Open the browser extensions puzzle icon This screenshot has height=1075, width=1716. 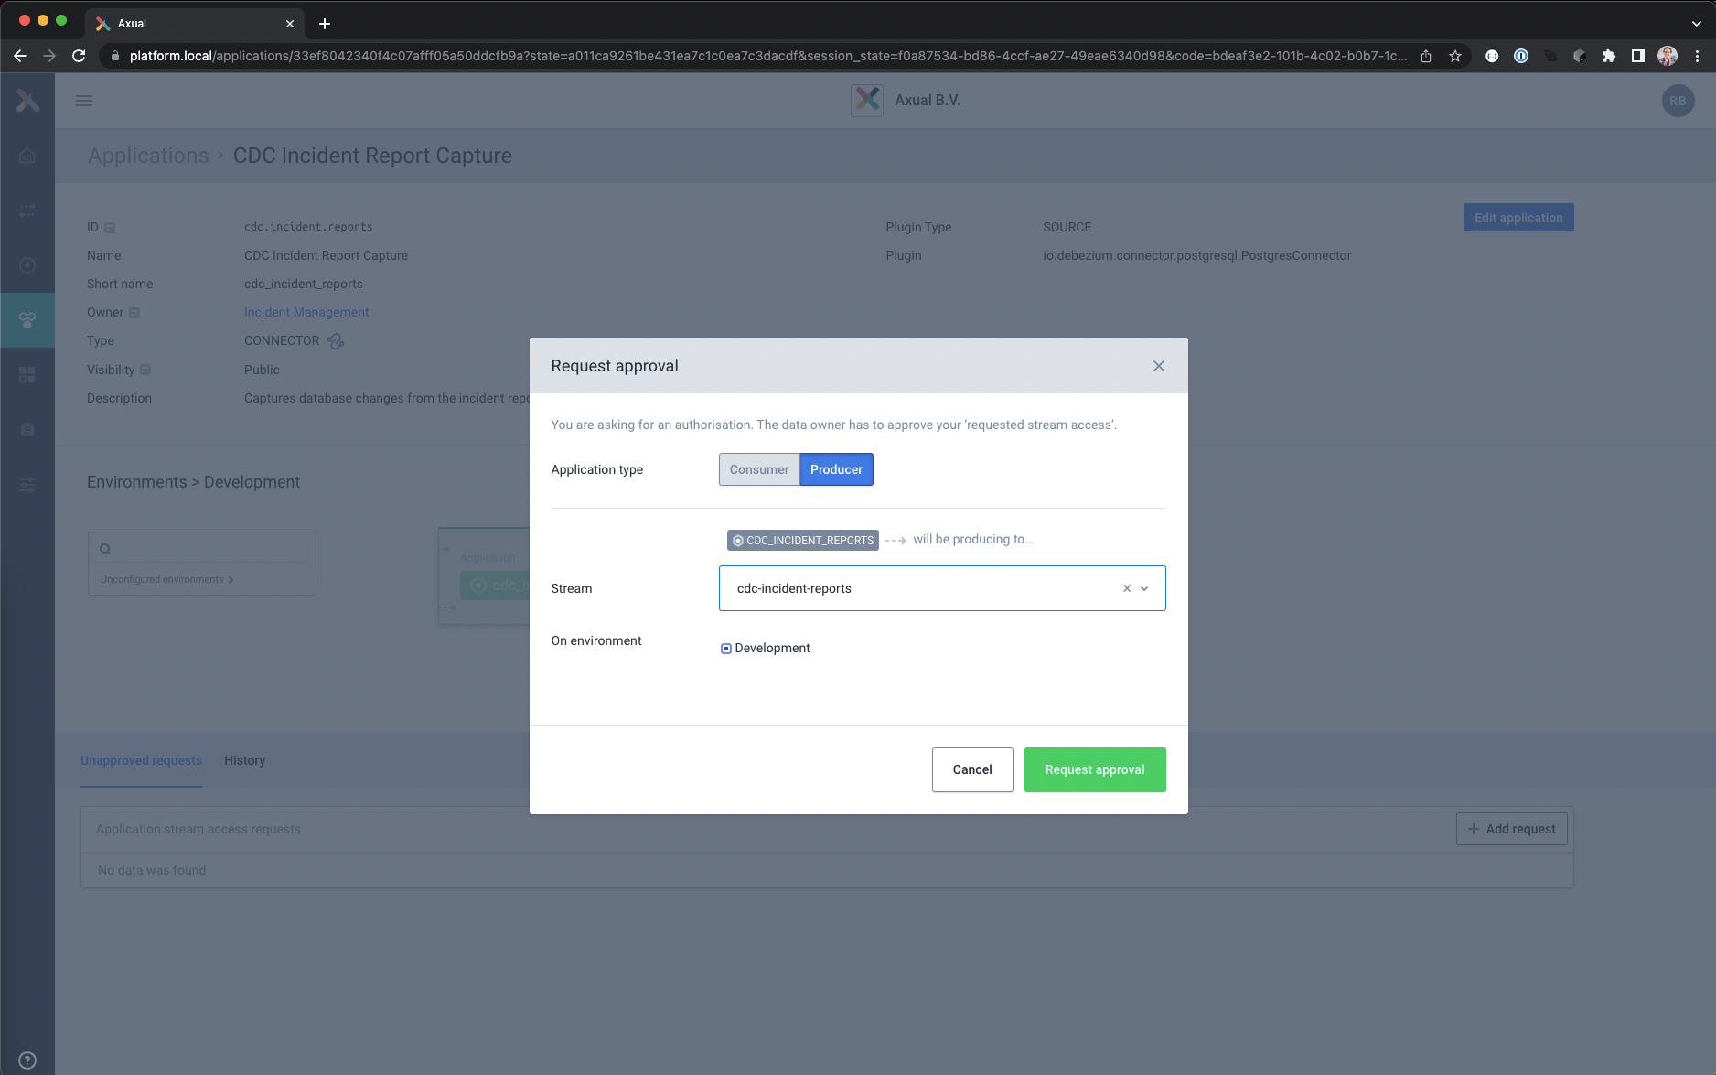click(1609, 56)
